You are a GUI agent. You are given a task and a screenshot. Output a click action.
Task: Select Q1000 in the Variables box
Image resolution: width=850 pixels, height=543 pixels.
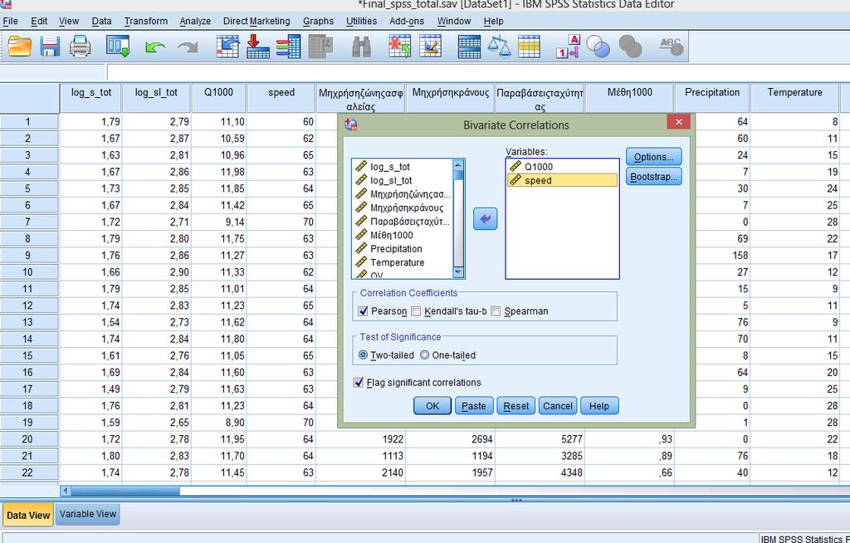point(562,167)
